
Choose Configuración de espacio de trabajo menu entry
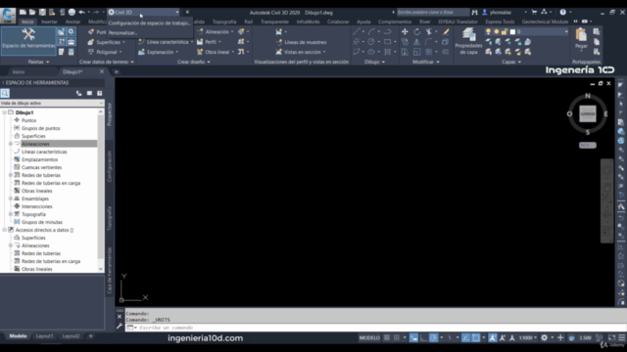point(149,23)
